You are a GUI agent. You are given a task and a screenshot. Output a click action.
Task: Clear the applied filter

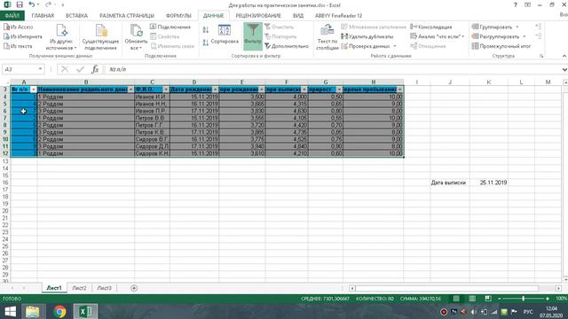point(279,27)
